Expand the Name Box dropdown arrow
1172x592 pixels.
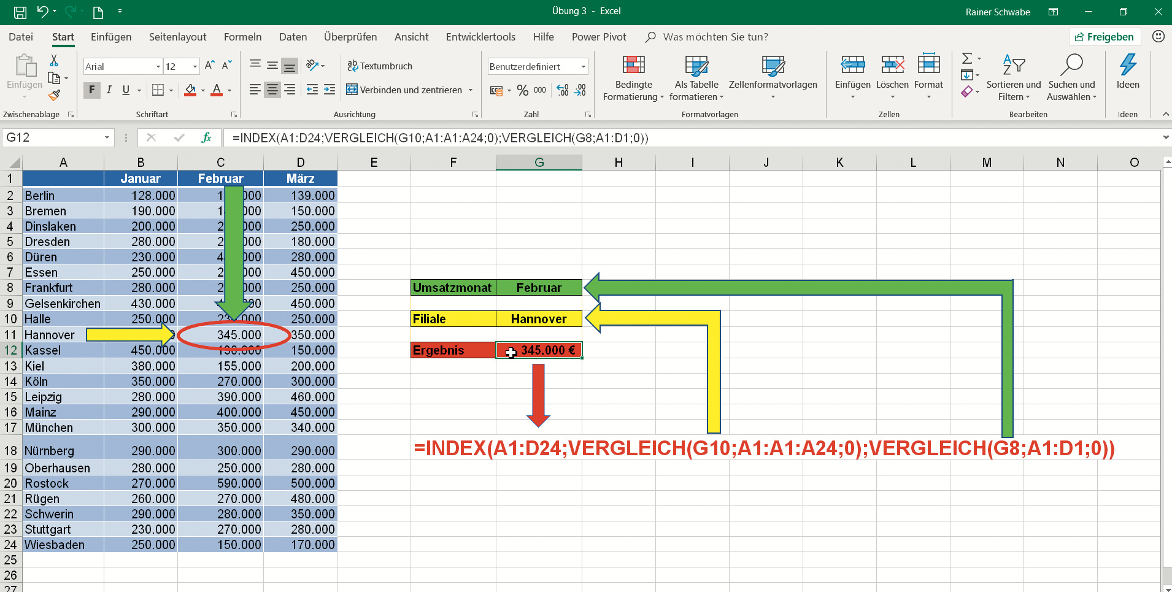click(x=107, y=137)
